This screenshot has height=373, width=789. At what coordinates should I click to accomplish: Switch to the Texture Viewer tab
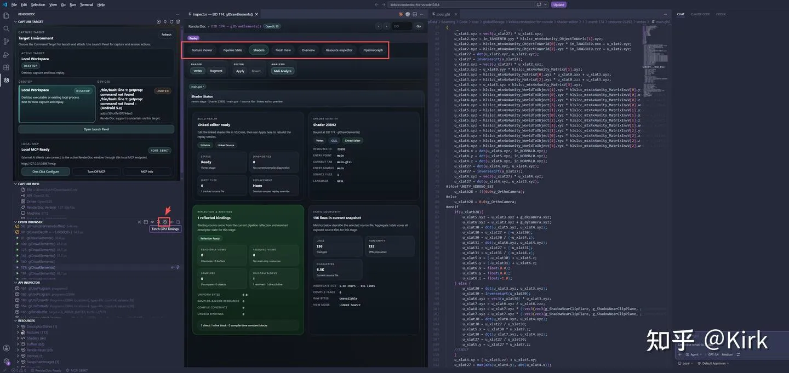(x=202, y=50)
